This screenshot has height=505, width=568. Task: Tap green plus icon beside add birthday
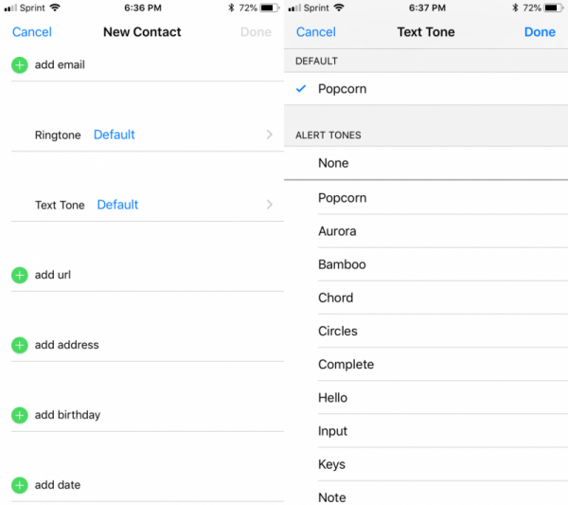[x=19, y=415]
